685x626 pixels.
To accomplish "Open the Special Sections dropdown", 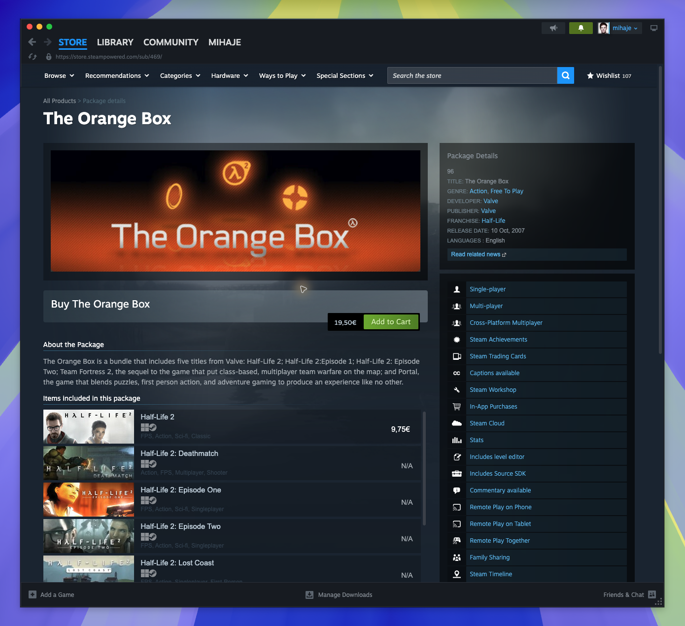I will tap(345, 75).
